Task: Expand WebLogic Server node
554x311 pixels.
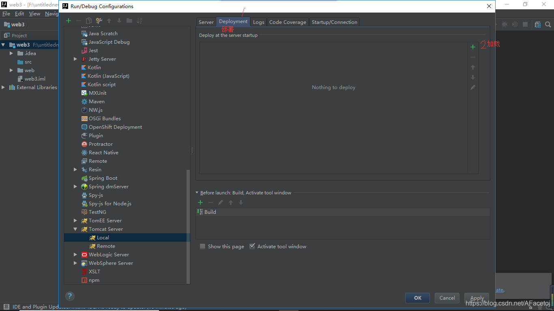Action: point(75,255)
